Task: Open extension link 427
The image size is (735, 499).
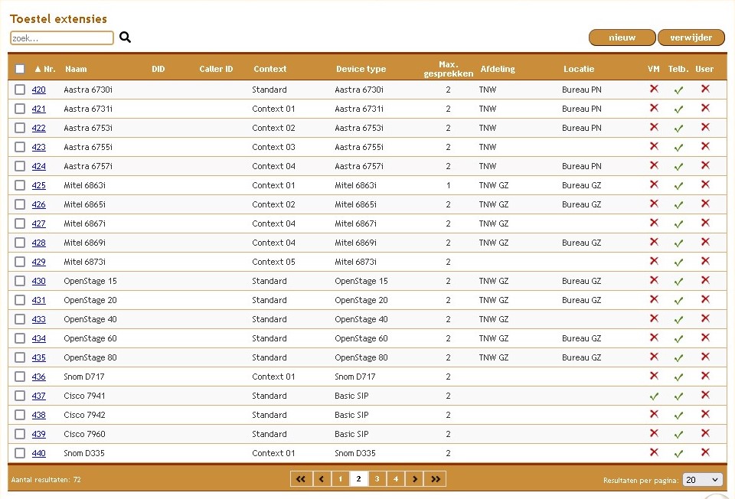Action: click(x=38, y=223)
